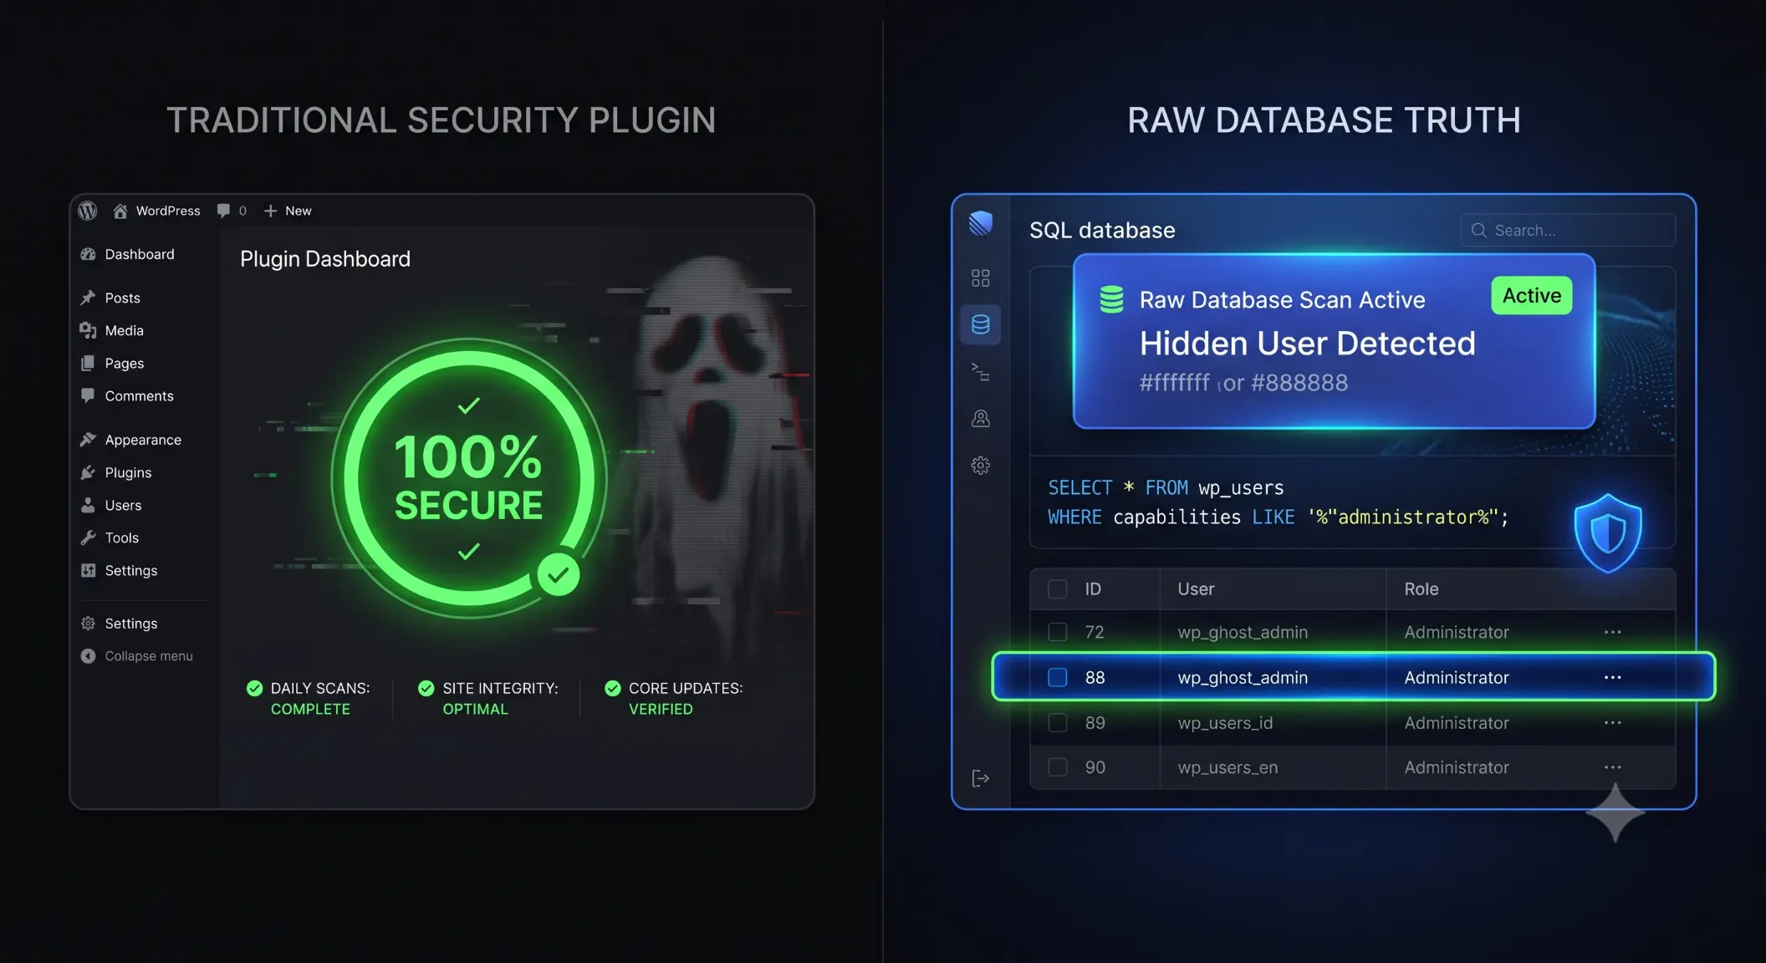Viewport: 1766px width, 963px height.
Task: Click the Appearance brush icon
Action: (88, 440)
